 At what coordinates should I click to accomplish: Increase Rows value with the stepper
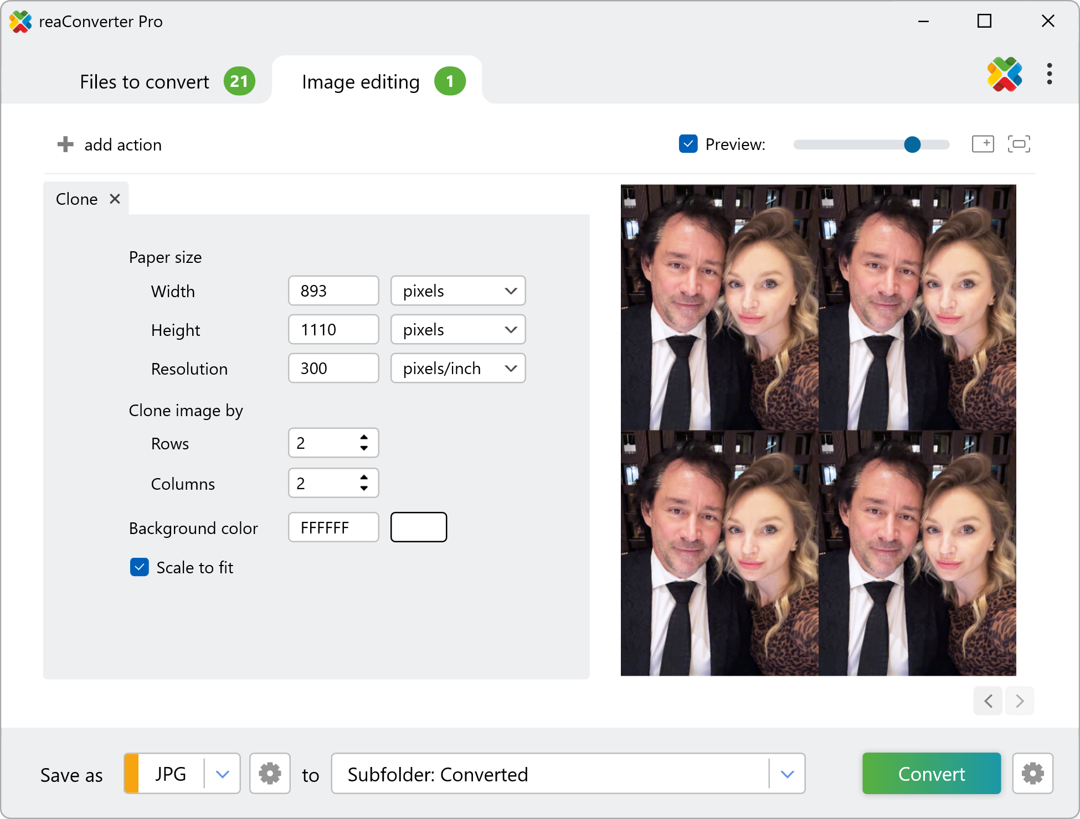364,437
